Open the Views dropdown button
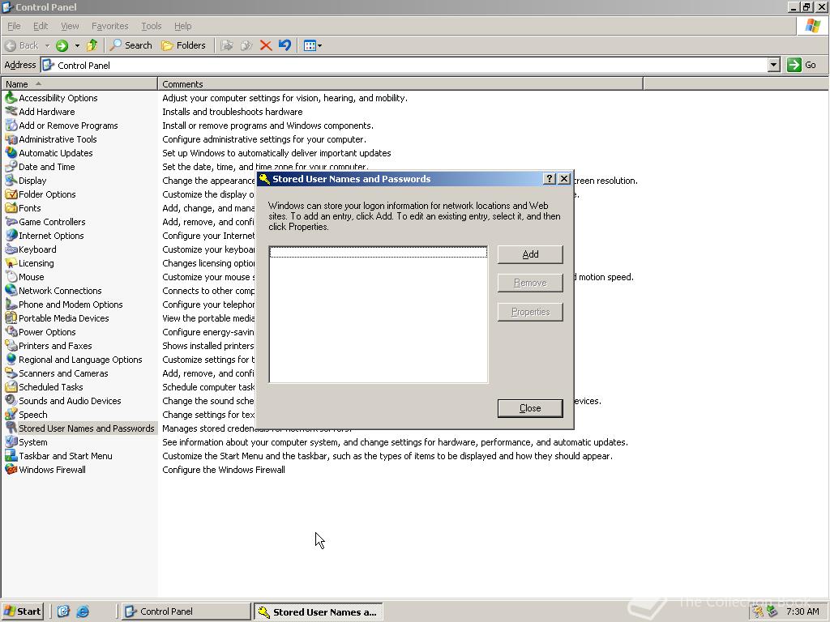 (312, 45)
